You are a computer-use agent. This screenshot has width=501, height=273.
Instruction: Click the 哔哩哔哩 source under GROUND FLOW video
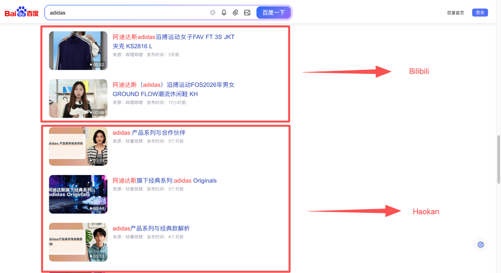pyautogui.click(x=134, y=103)
